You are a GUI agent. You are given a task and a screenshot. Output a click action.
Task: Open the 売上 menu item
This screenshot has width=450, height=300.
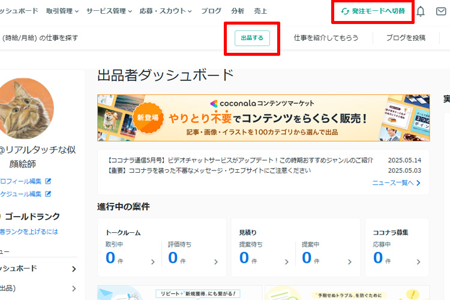[x=260, y=11]
